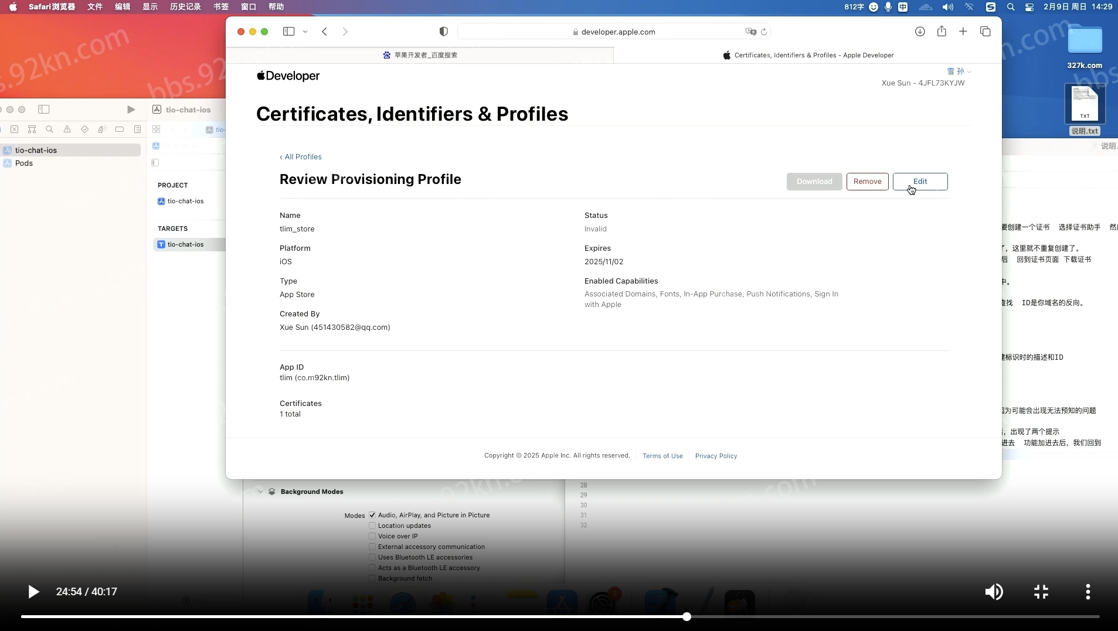Go back with Safari's back arrow
The image size is (1118, 631).
(x=325, y=32)
